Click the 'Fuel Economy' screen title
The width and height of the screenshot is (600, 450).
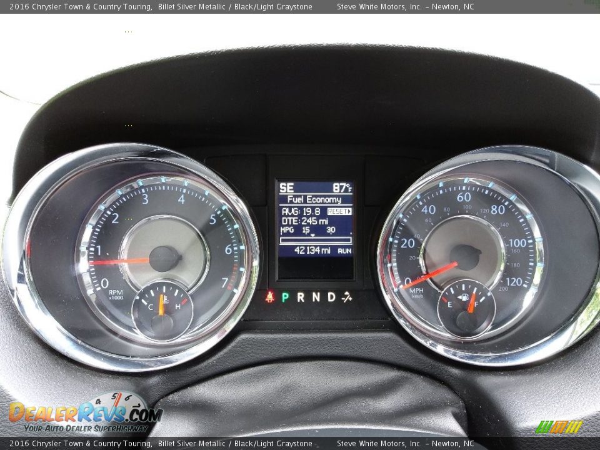(314, 199)
